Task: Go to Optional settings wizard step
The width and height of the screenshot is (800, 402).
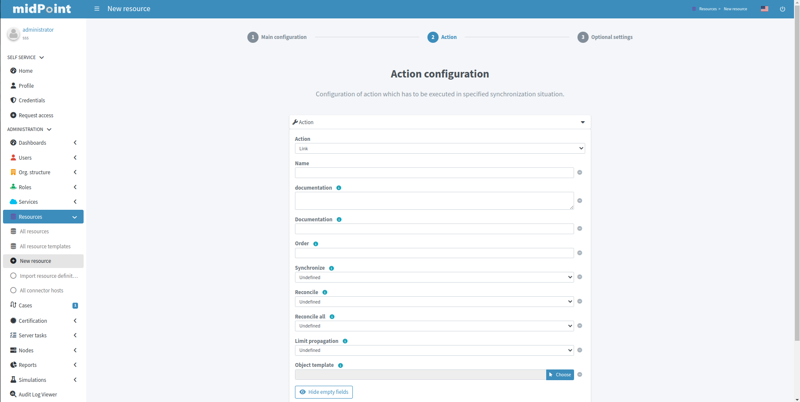Action: [605, 37]
